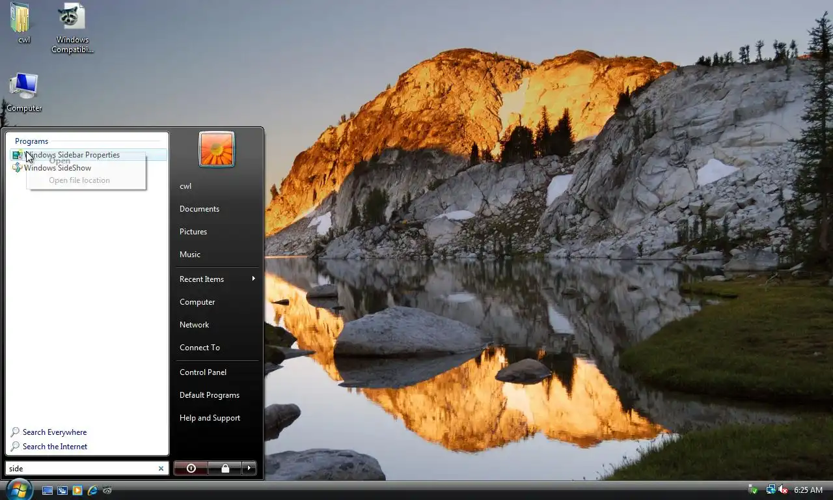Open the network status tray icon

(771, 490)
